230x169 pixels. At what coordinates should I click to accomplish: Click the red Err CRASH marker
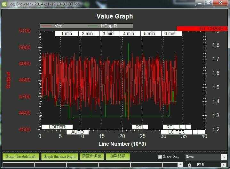(x=203, y=28)
